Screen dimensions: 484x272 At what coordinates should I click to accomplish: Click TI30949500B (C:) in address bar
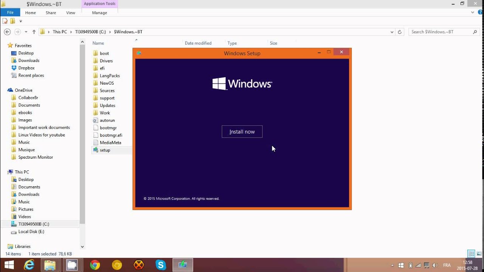90,32
